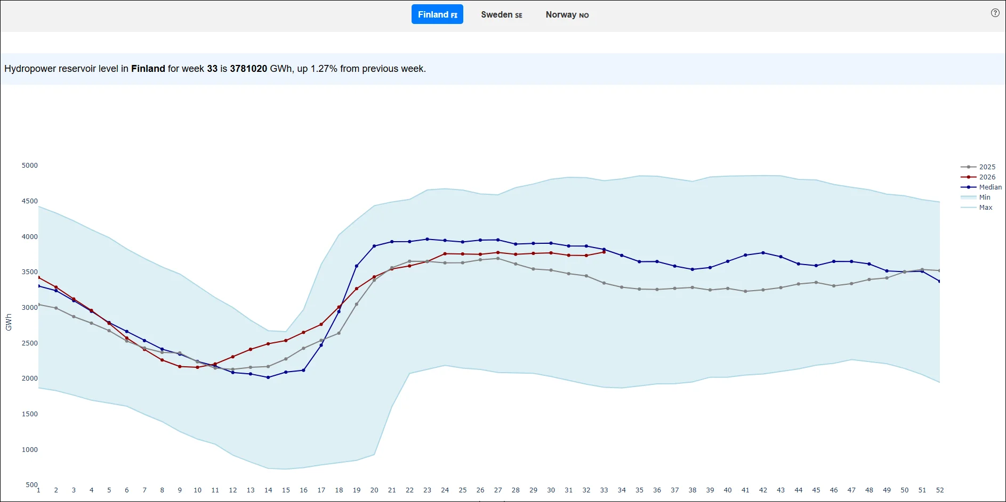Image resolution: width=1006 pixels, height=502 pixels.
Task: Click the y-axis tick label 2000
Action: click(30, 378)
